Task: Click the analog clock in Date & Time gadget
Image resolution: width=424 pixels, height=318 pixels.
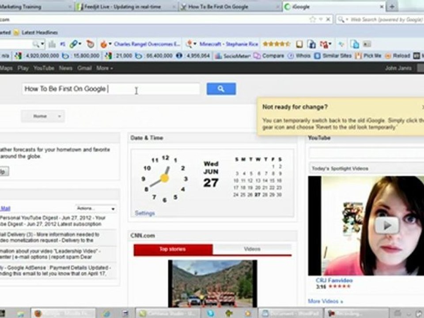Action: pos(164,178)
